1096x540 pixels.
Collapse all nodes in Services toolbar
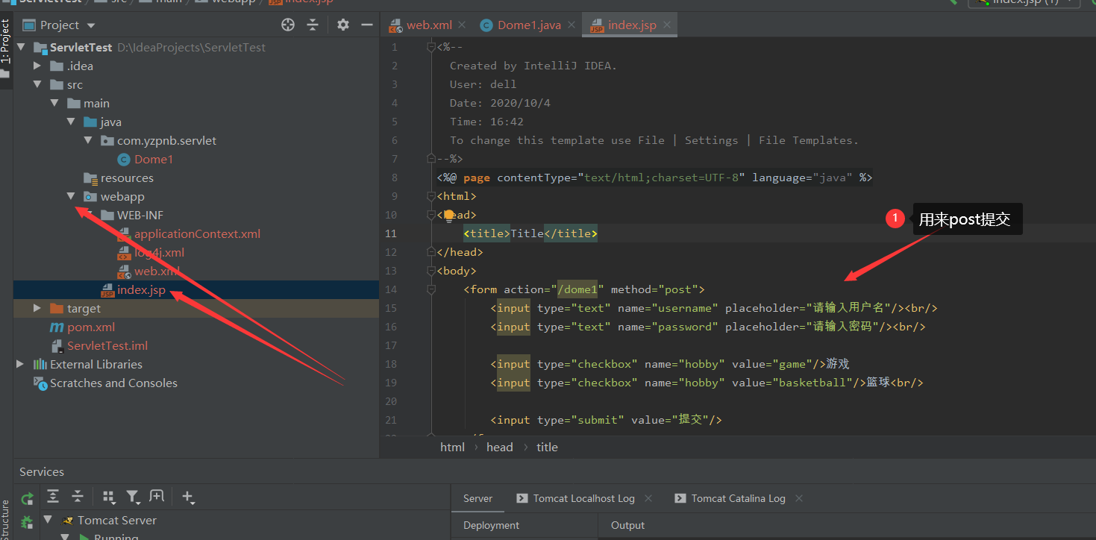click(78, 497)
